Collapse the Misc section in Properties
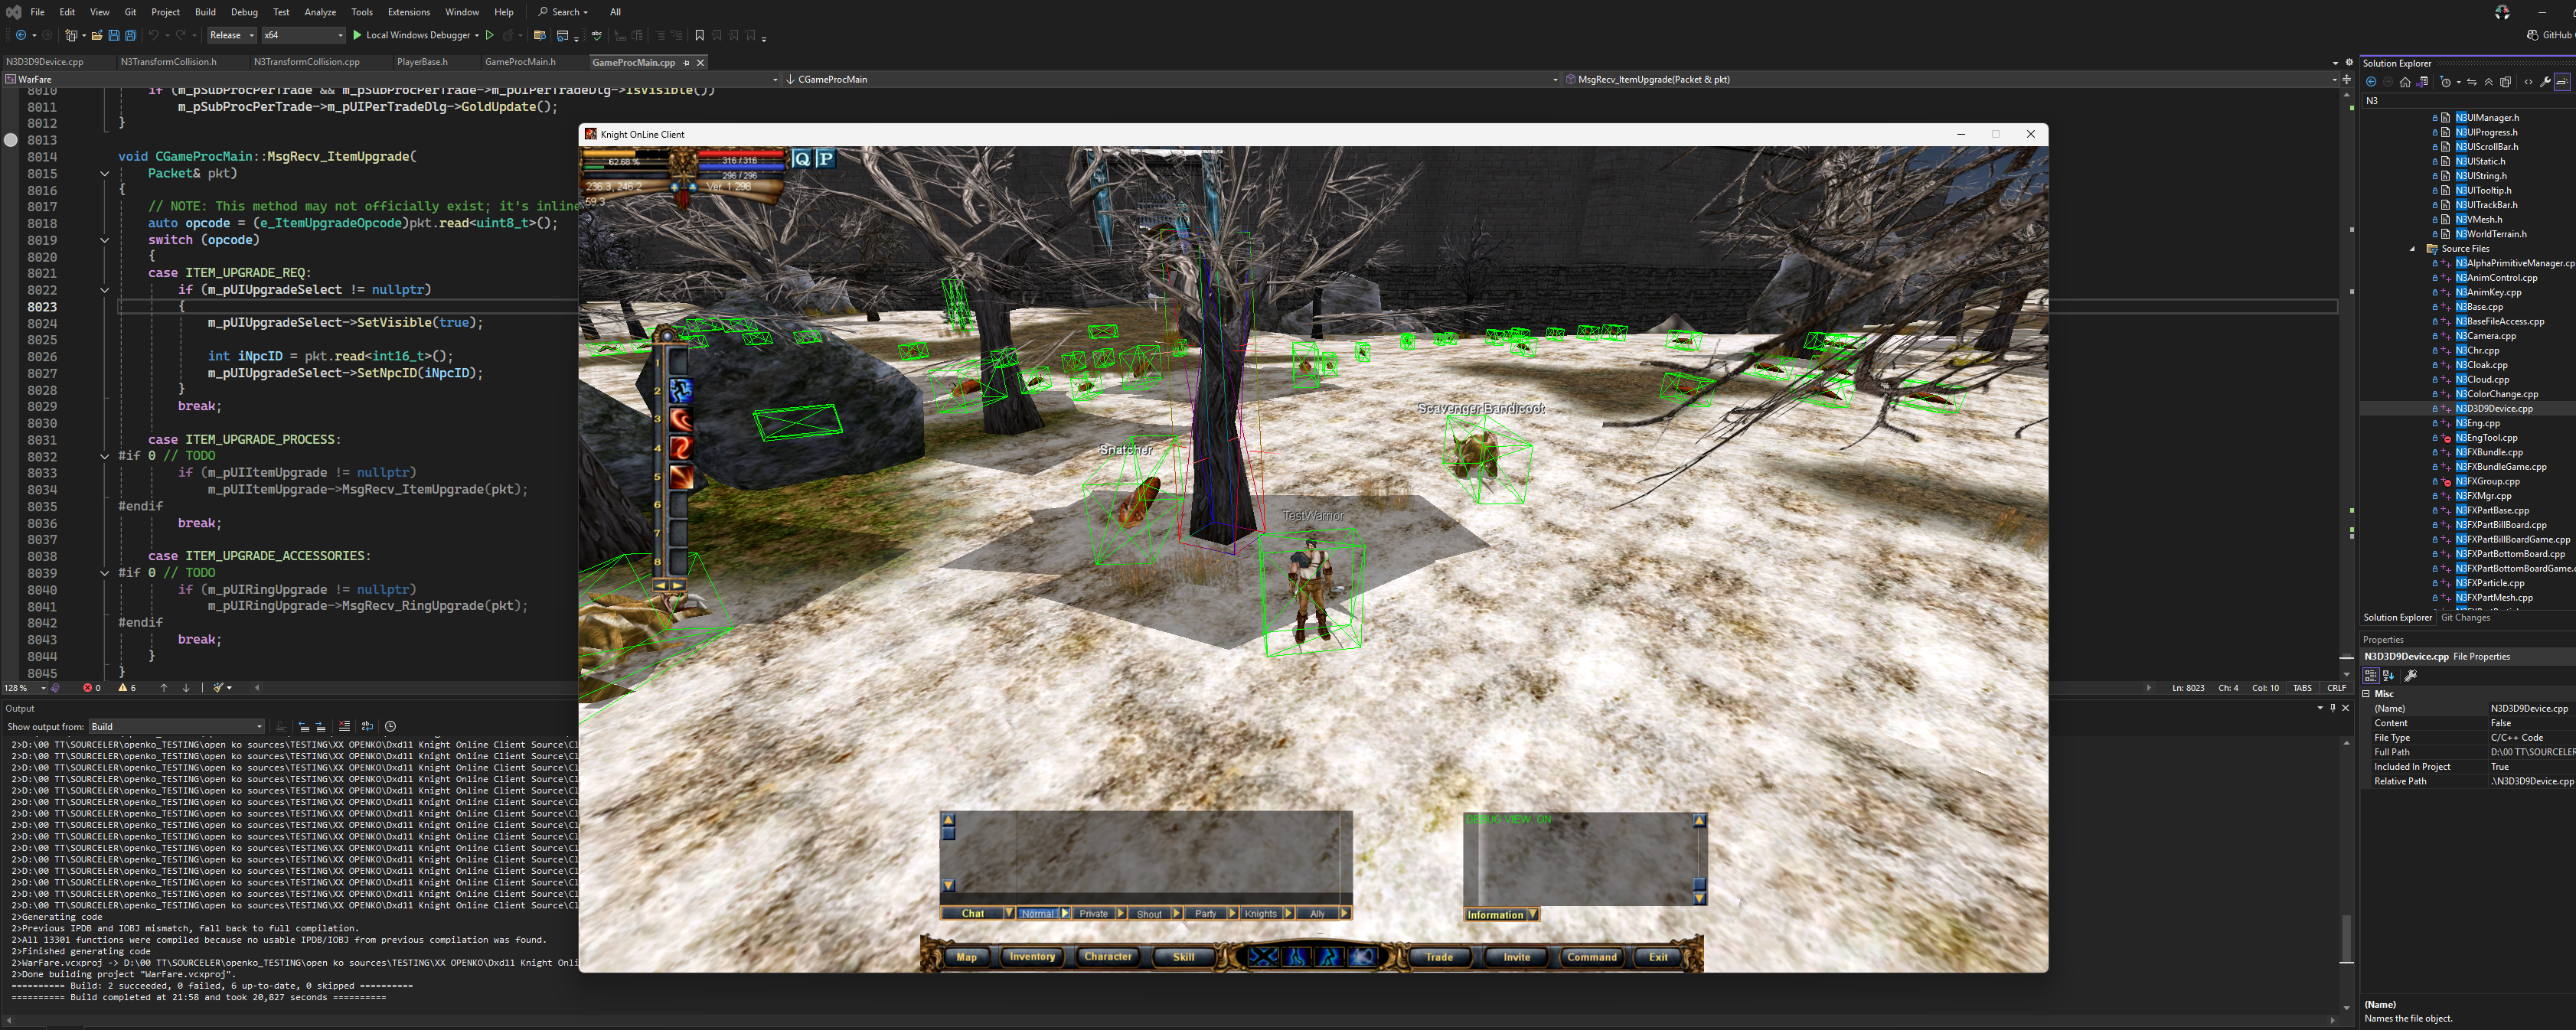Screen dimensions: 2576x1030 point(2367,694)
